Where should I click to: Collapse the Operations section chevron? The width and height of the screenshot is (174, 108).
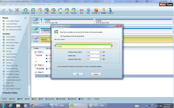[25, 34]
